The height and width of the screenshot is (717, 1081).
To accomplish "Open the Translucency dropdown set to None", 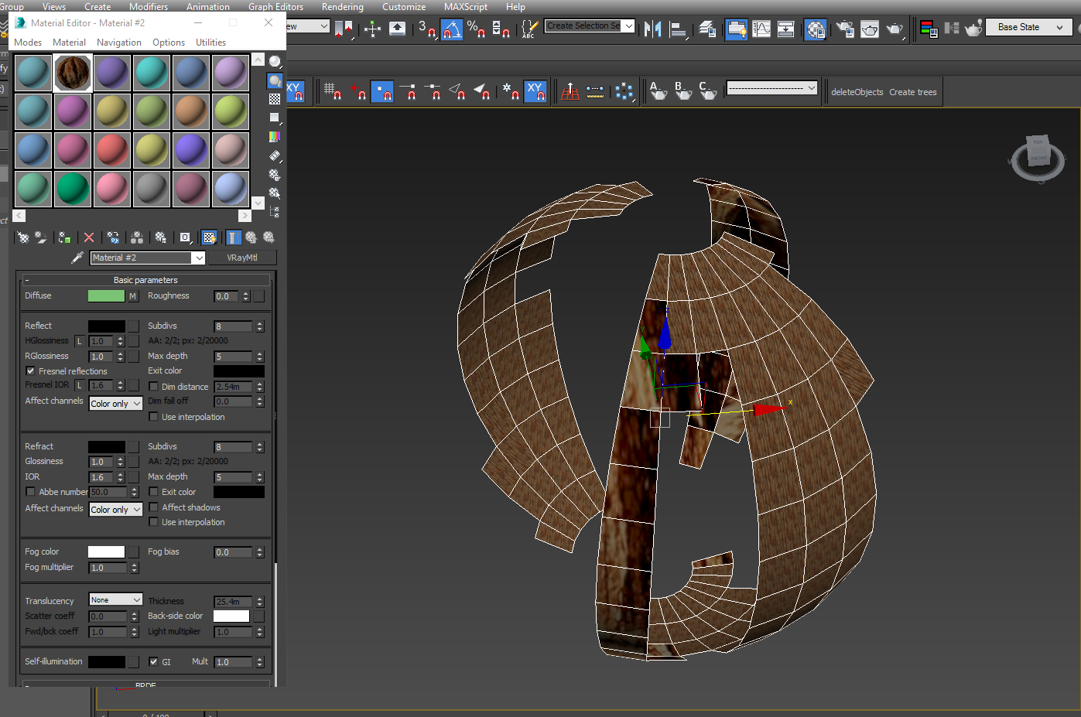I will pyautogui.click(x=115, y=599).
